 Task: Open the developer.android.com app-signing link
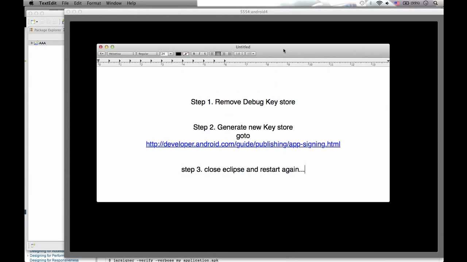point(243,144)
